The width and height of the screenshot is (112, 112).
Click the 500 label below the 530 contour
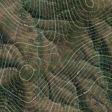click(x=97, y=24)
